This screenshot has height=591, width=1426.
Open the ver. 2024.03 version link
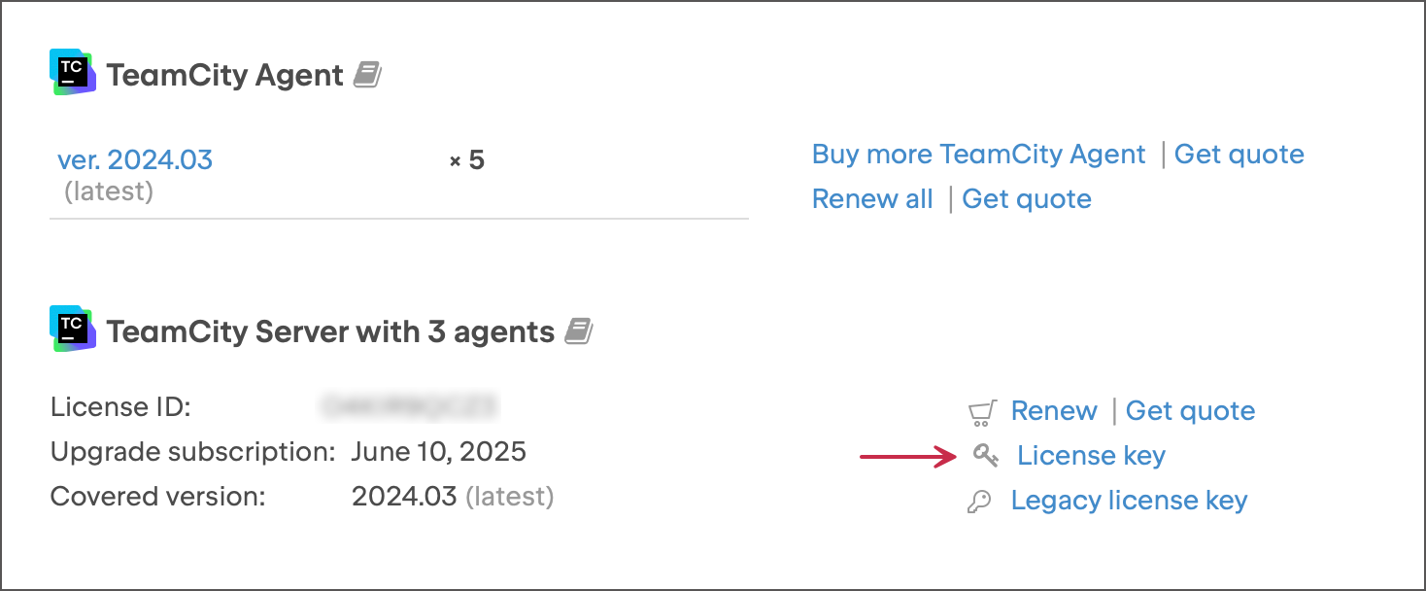pyautogui.click(x=135, y=159)
